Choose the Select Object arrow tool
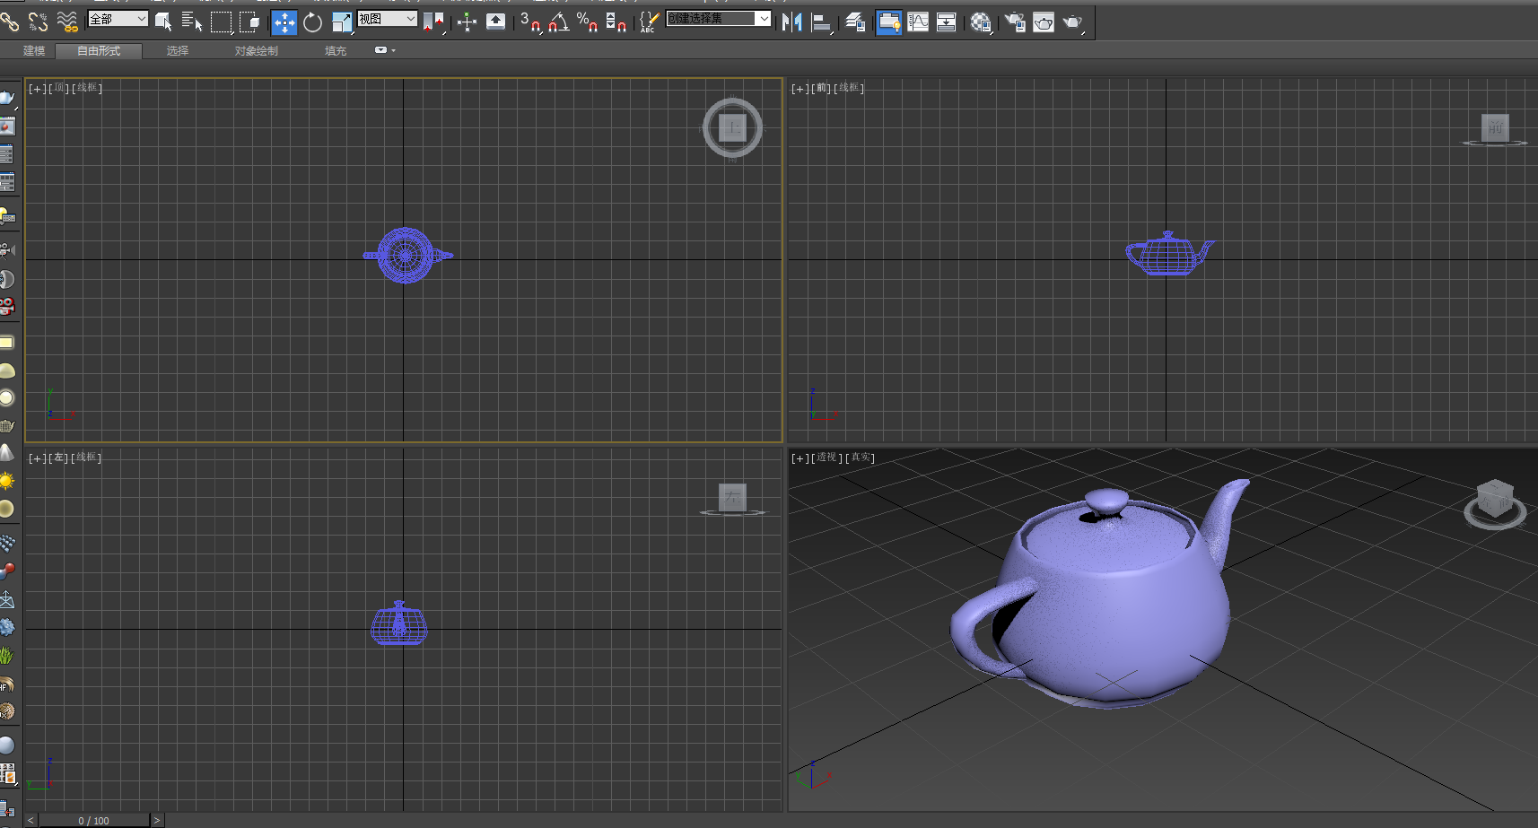This screenshot has width=1538, height=828. point(163,22)
